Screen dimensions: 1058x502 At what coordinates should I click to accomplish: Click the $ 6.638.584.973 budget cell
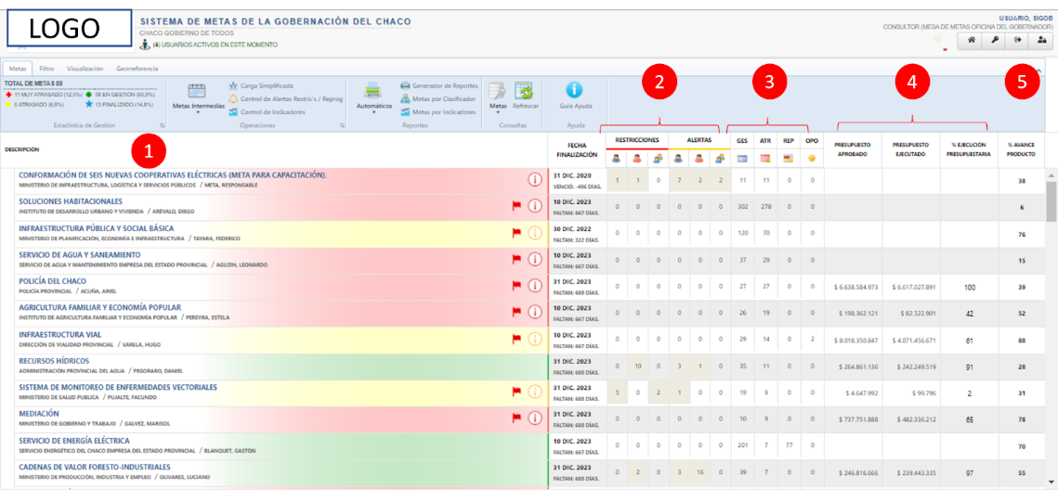click(855, 287)
